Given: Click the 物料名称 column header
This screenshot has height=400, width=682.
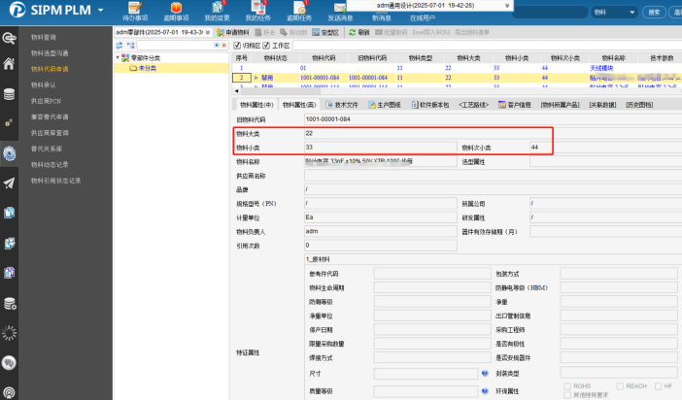Looking at the screenshot, I should pyautogui.click(x=613, y=58).
